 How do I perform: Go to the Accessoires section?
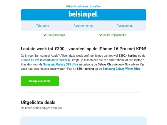click(124, 26)
